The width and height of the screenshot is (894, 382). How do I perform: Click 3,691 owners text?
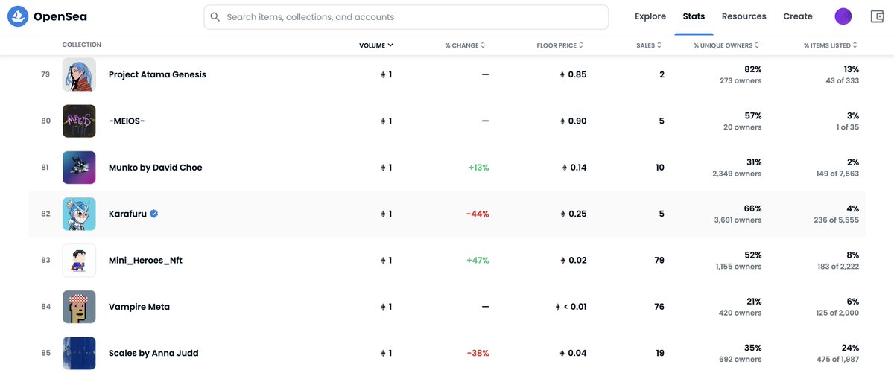click(738, 220)
